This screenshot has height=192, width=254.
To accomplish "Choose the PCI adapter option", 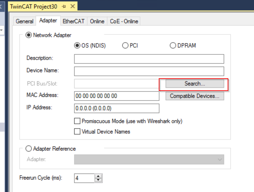I will [125, 45].
